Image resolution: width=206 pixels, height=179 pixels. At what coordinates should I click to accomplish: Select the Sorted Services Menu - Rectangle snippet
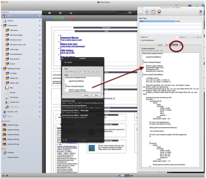pos(83,112)
